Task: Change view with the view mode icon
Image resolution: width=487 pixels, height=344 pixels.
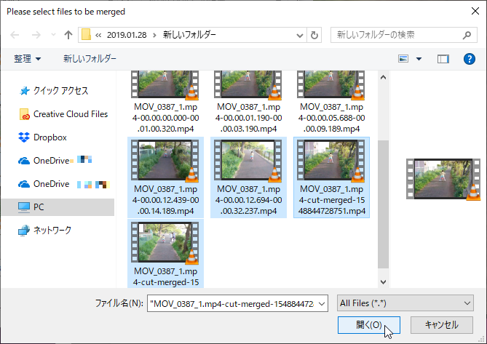Action: [403, 59]
